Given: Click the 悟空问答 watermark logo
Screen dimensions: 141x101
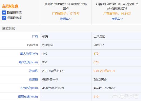Looking at the screenshot, I should tap(125, 96).
